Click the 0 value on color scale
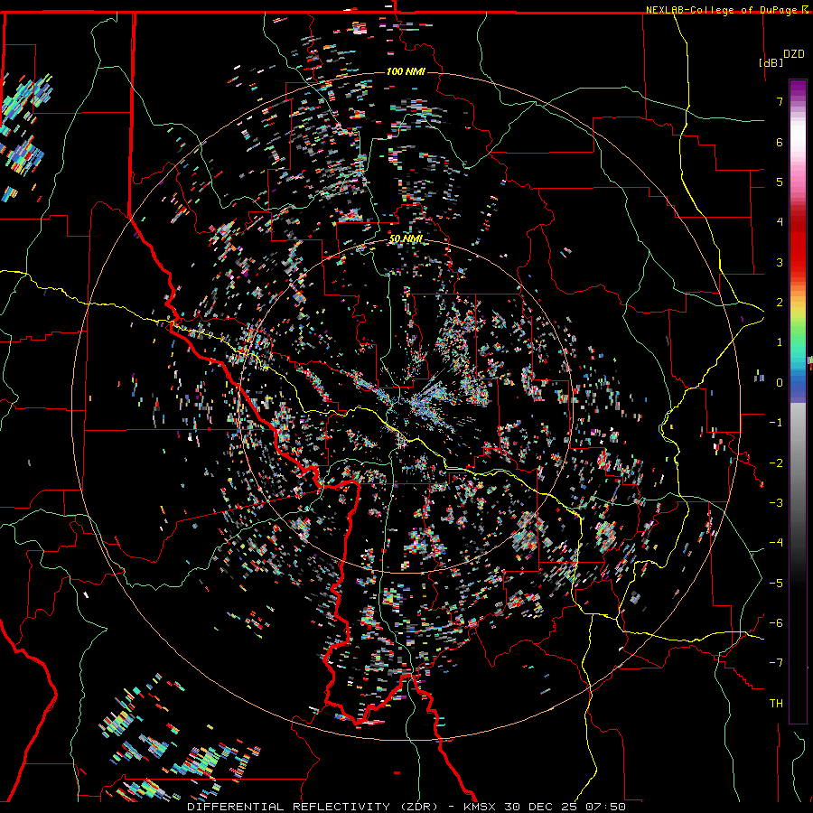Viewport: 813px width, 813px height. click(x=780, y=383)
